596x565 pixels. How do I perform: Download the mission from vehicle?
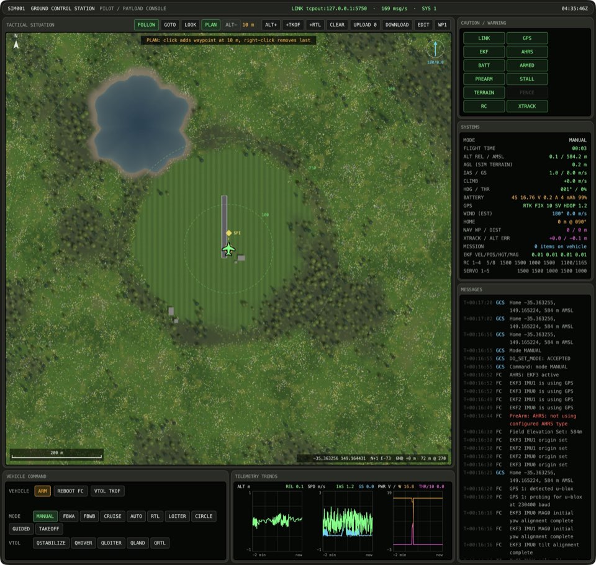(x=397, y=25)
